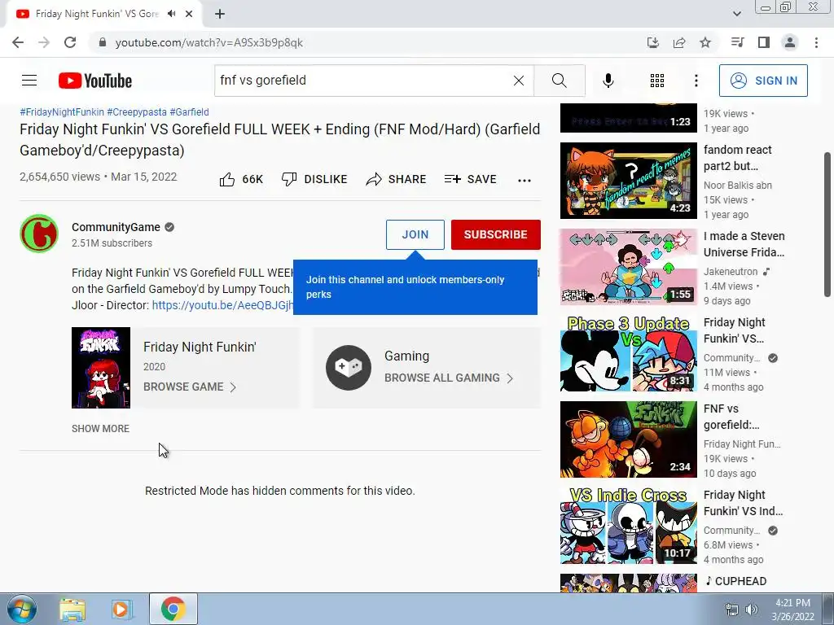Open media player from taskbar
This screenshot has width=834, height=625.
click(x=122, y=609)
